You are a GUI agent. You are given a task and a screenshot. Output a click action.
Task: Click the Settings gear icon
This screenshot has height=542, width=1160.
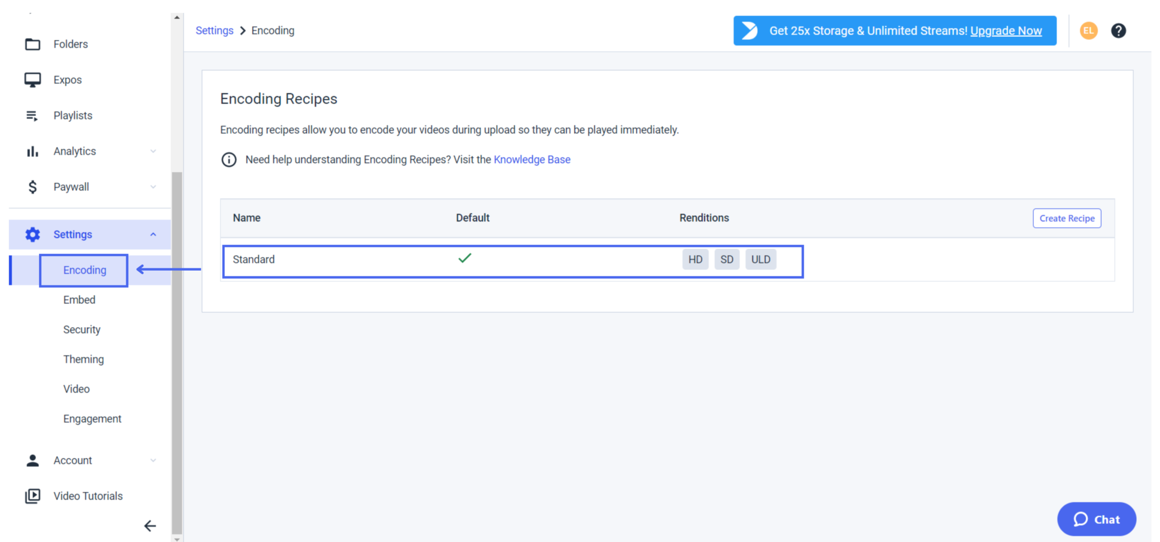(x=33, y=234)
